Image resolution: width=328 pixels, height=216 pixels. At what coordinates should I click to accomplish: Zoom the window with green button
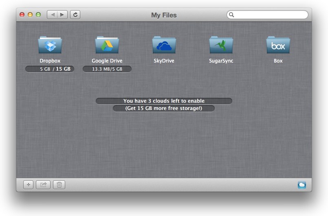click(x=38, y=15)
